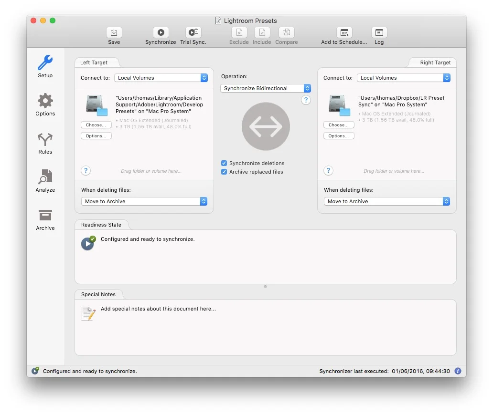Click the Save toolbar icon

click(x=114, y=32)
